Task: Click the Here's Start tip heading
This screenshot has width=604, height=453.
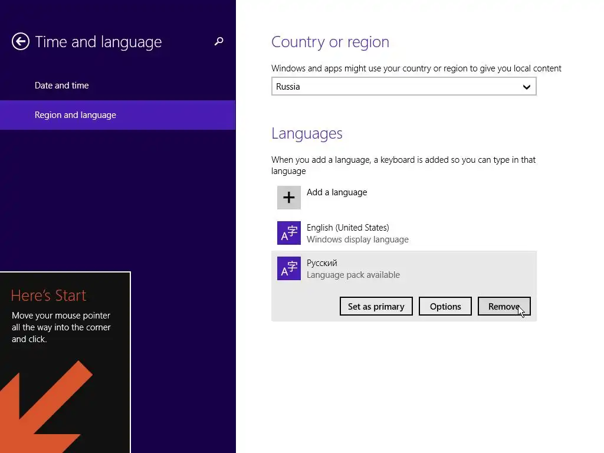Action: pos(48,296)
